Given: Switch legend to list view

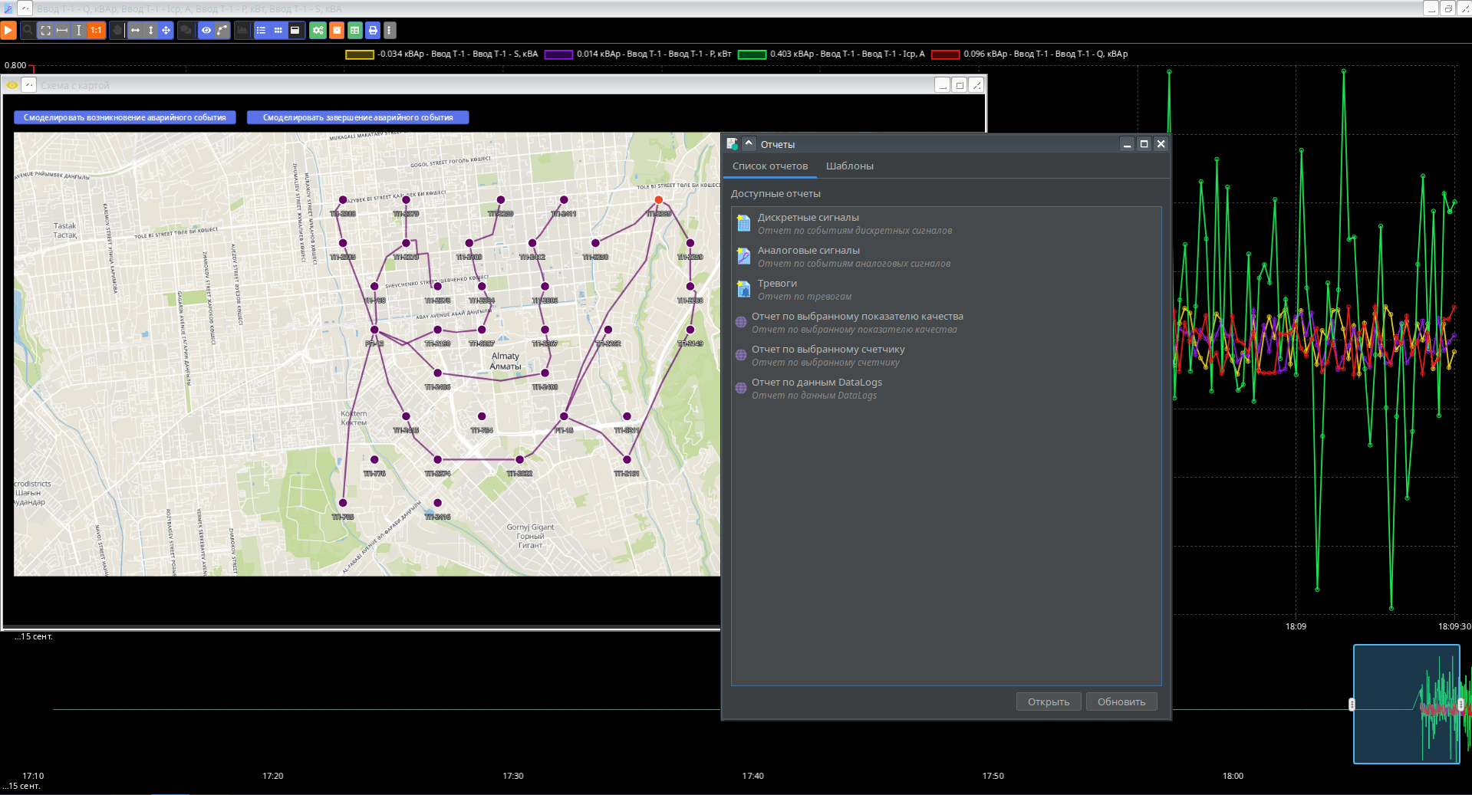Looking at the screenshot, I should click(x=261, y=31).
